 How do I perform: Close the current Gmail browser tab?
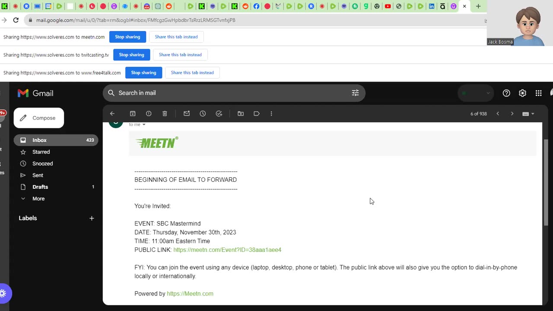[464, 6]
